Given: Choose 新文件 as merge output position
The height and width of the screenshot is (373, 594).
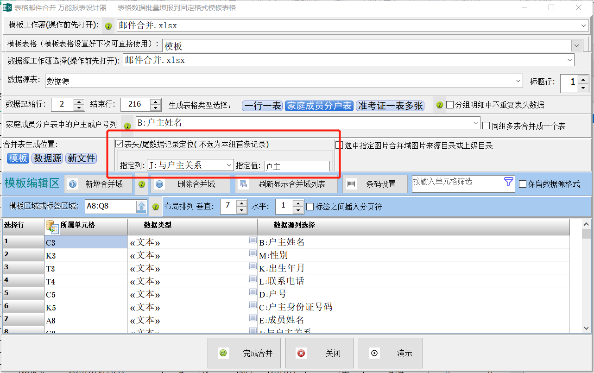Looking at the screenshot, I should coord(81,158).
